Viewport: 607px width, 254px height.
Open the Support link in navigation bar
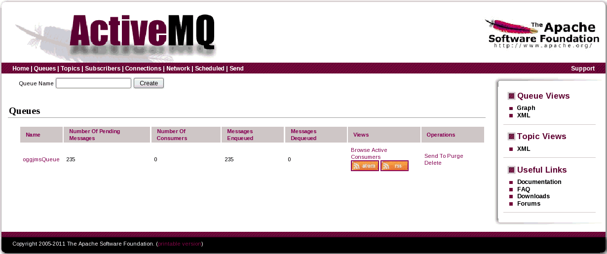click(x=583, y=69)
